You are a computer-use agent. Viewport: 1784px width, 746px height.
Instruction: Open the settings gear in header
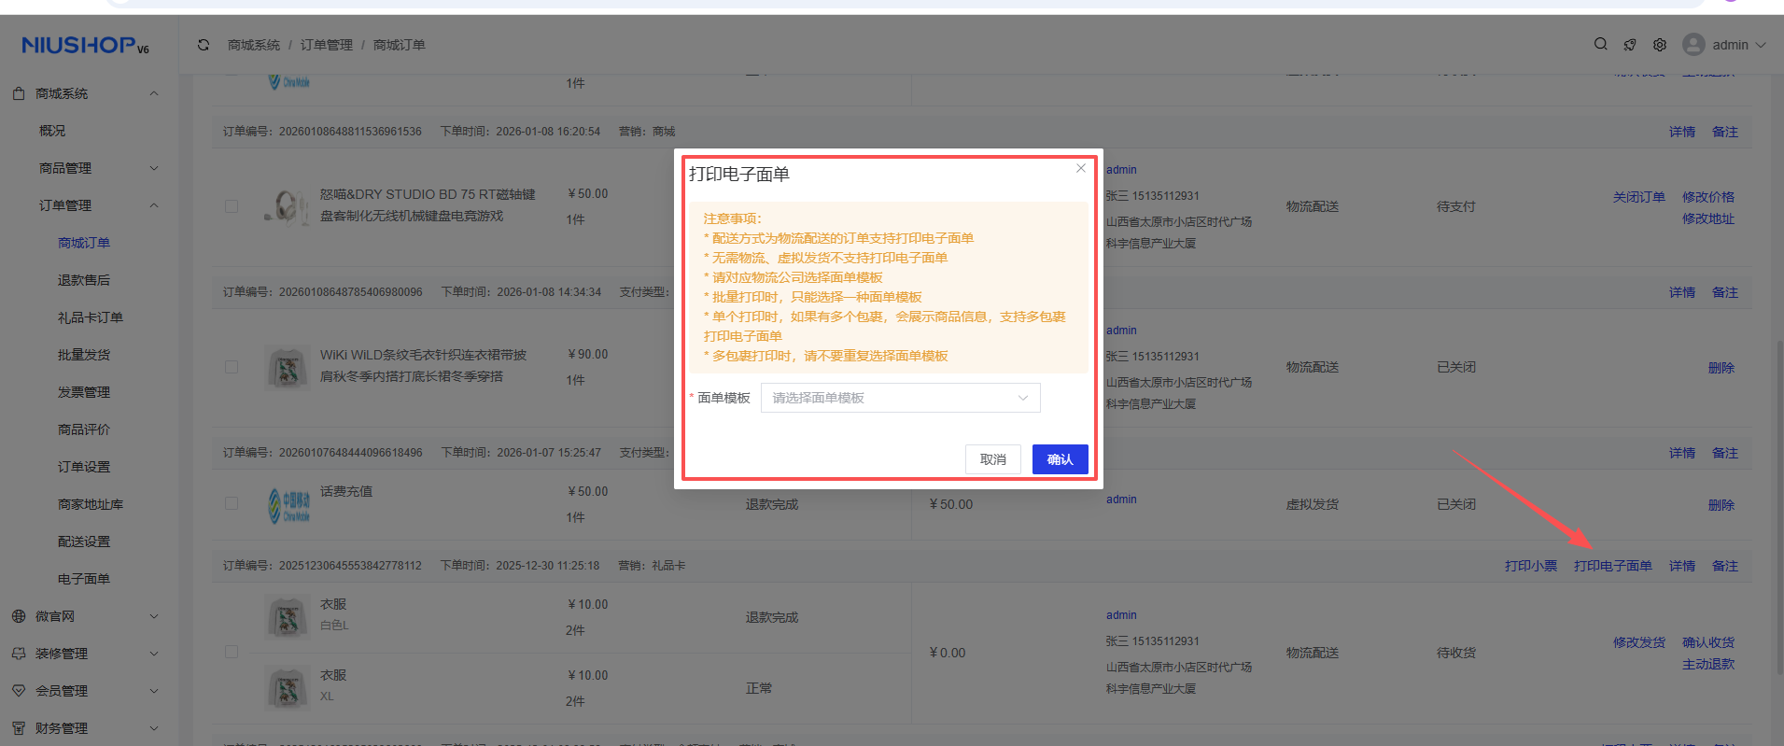1660,45
